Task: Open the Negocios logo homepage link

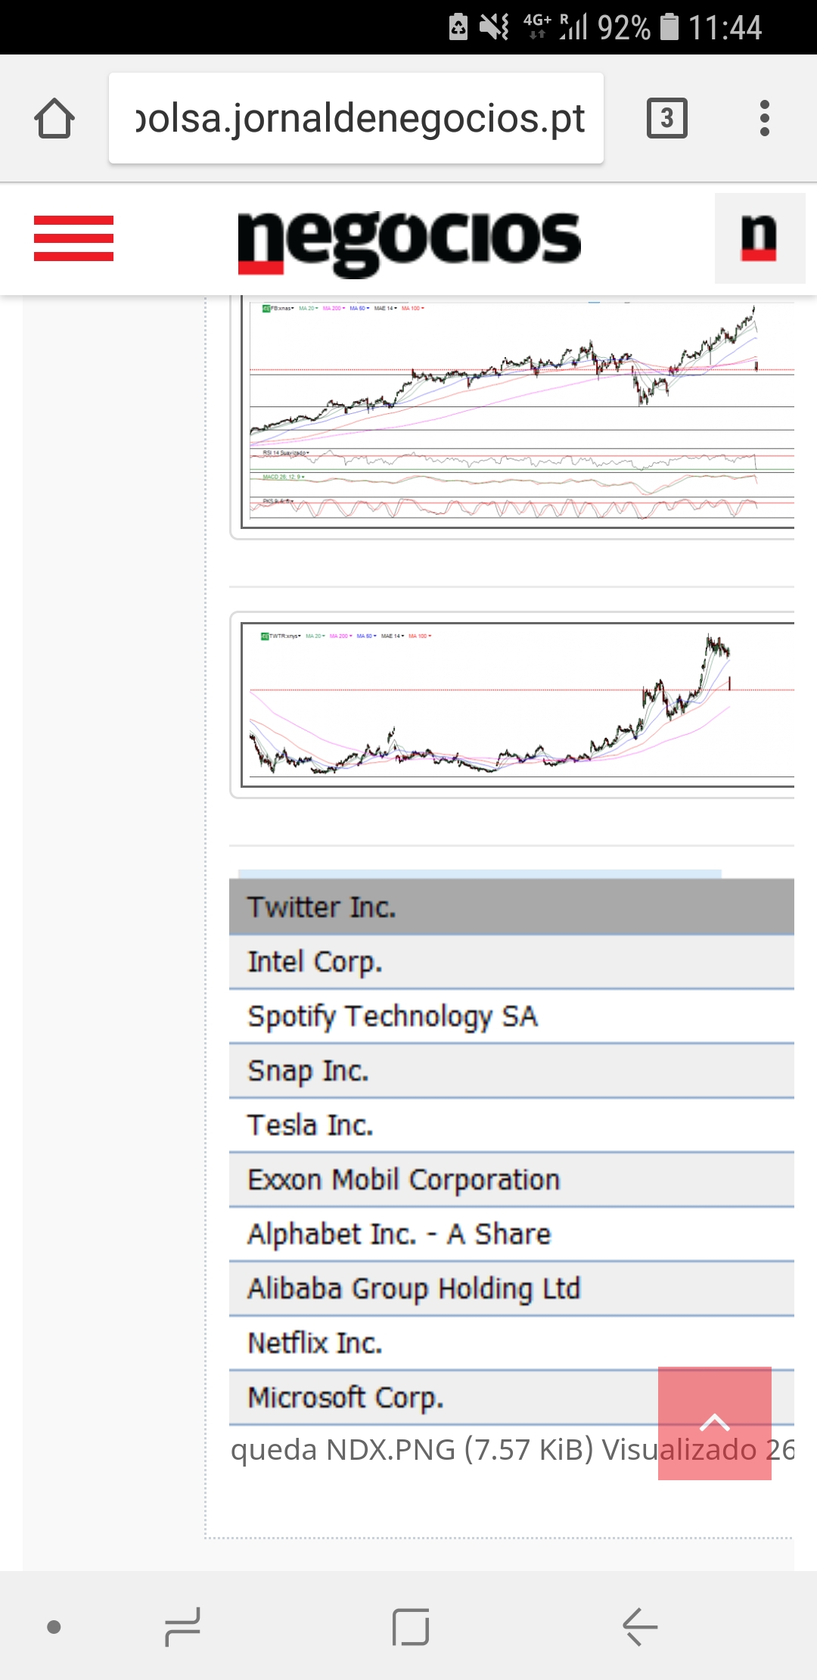Action: coord(408,240)
